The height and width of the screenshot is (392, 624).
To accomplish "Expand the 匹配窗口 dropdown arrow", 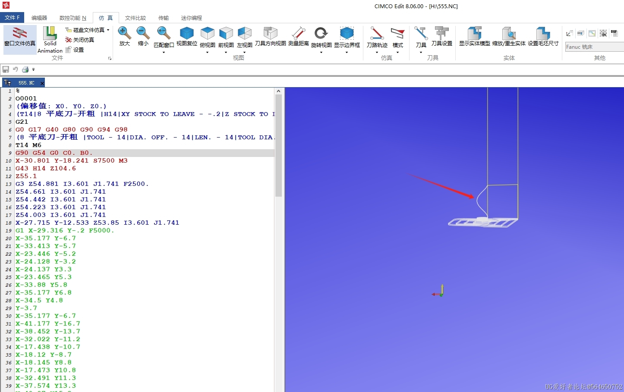I will 164,52.
